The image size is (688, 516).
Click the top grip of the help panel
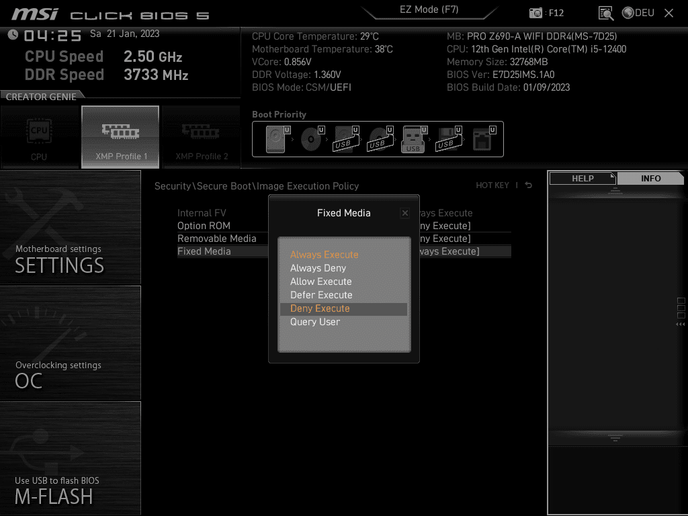point(615,190)
